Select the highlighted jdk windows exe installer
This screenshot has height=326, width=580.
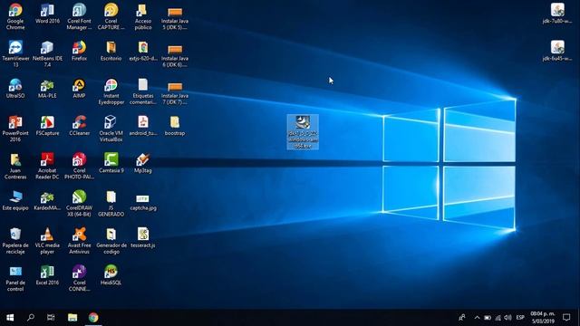coord(303,132)
